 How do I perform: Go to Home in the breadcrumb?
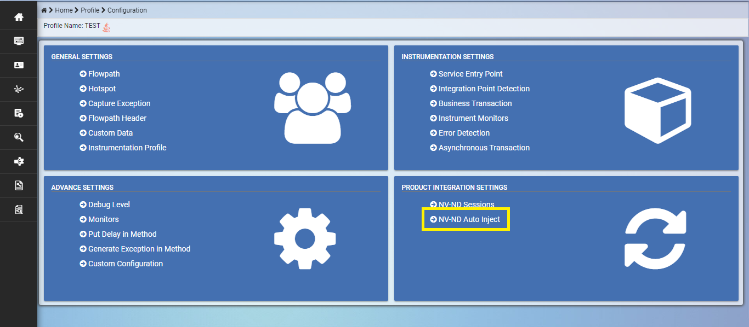tap(64, 10)
